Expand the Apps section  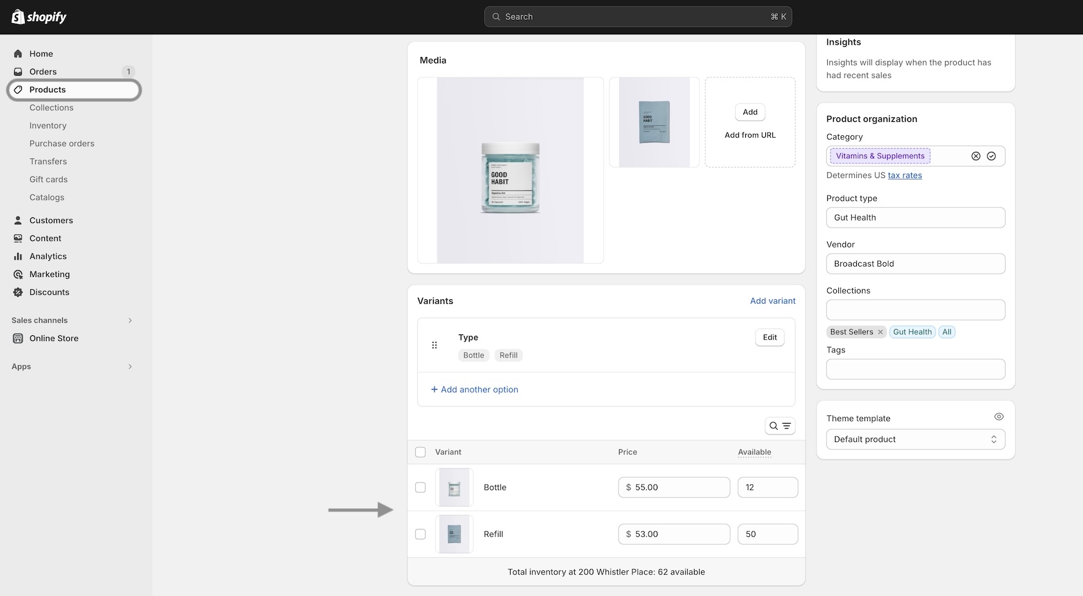pos(130,367)
